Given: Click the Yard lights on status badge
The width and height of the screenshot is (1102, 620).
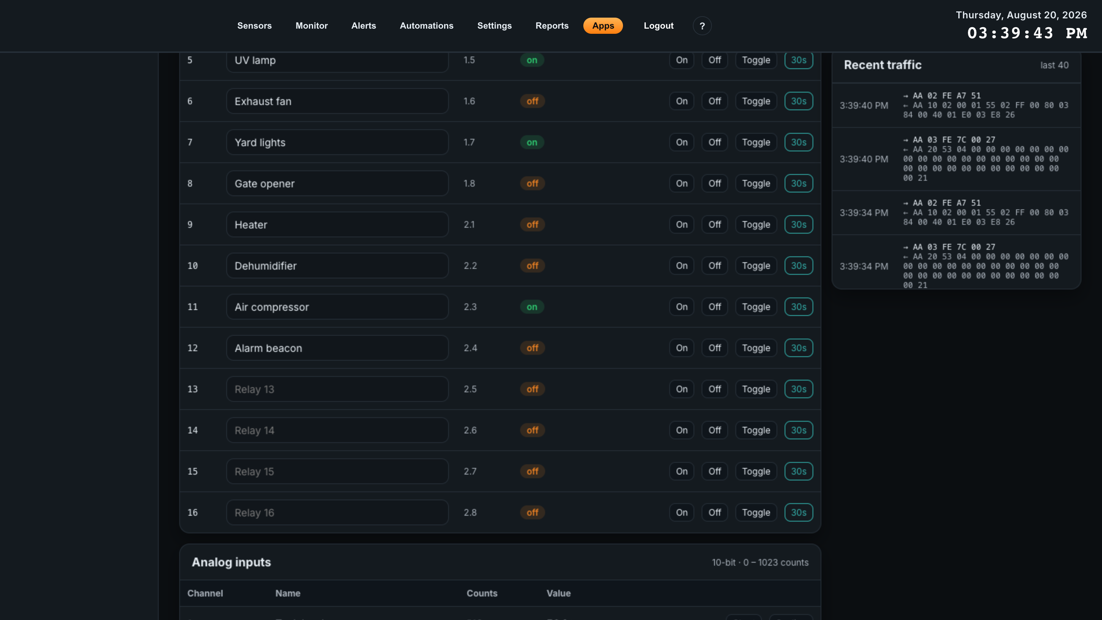Looking at the screenshot, I should [532, 142].
